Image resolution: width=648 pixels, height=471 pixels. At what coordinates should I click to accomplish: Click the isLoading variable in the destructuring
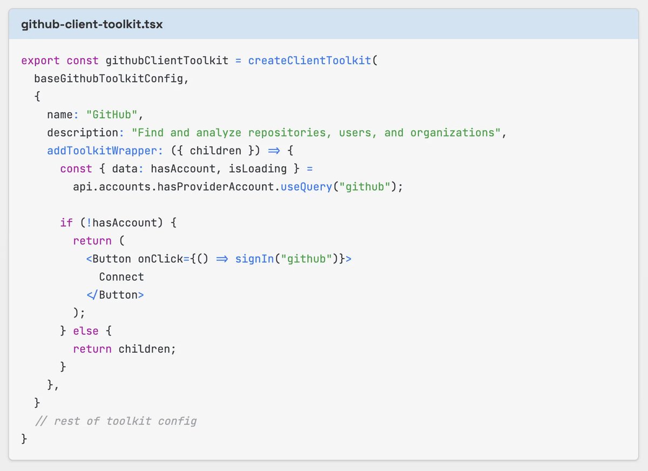click(x=258, y=169)
